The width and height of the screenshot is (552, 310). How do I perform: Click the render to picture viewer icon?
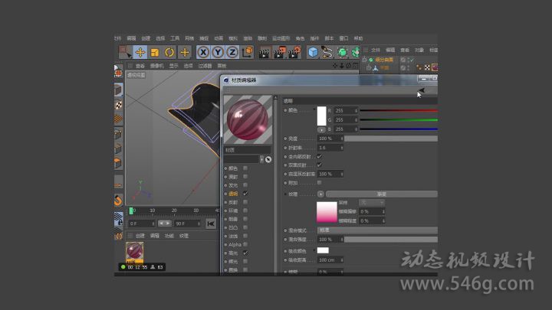pos(278,52)
